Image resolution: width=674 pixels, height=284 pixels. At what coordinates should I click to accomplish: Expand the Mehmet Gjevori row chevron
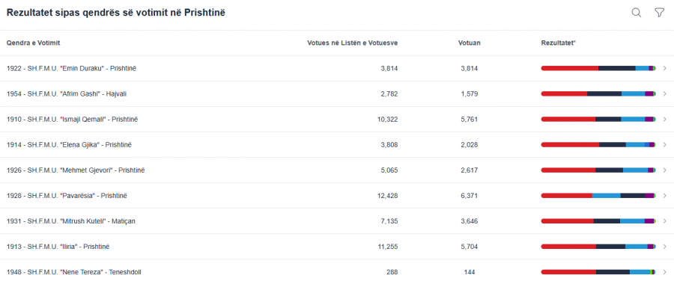click(664, 170)
